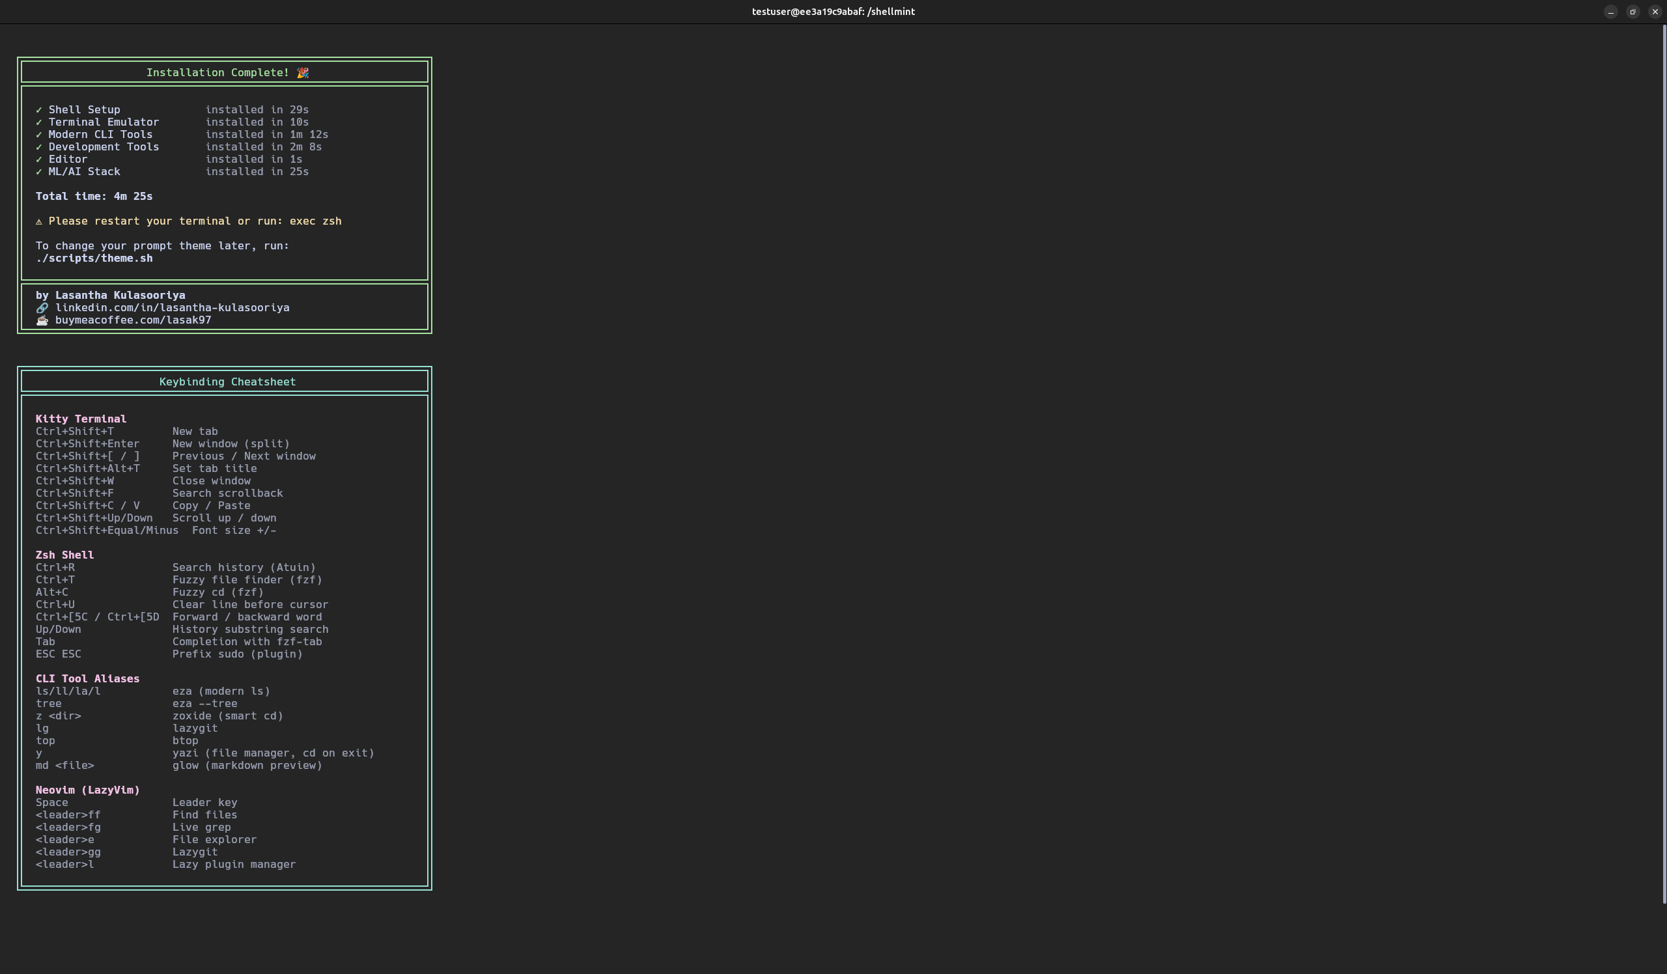Click checkmark beside Terminal Emulator
1667x974 pixels.
pyautogui.click(x=39, y=122)
